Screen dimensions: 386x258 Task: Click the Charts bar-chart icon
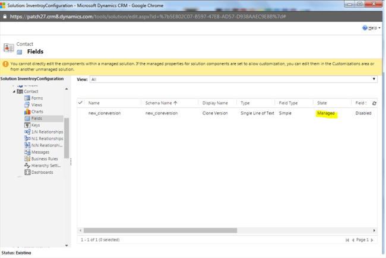(27, 112)
